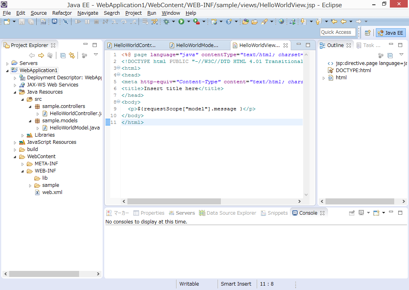Click the Open Web Browser globe icon
409x290 pixels.
tap(281, 22)
